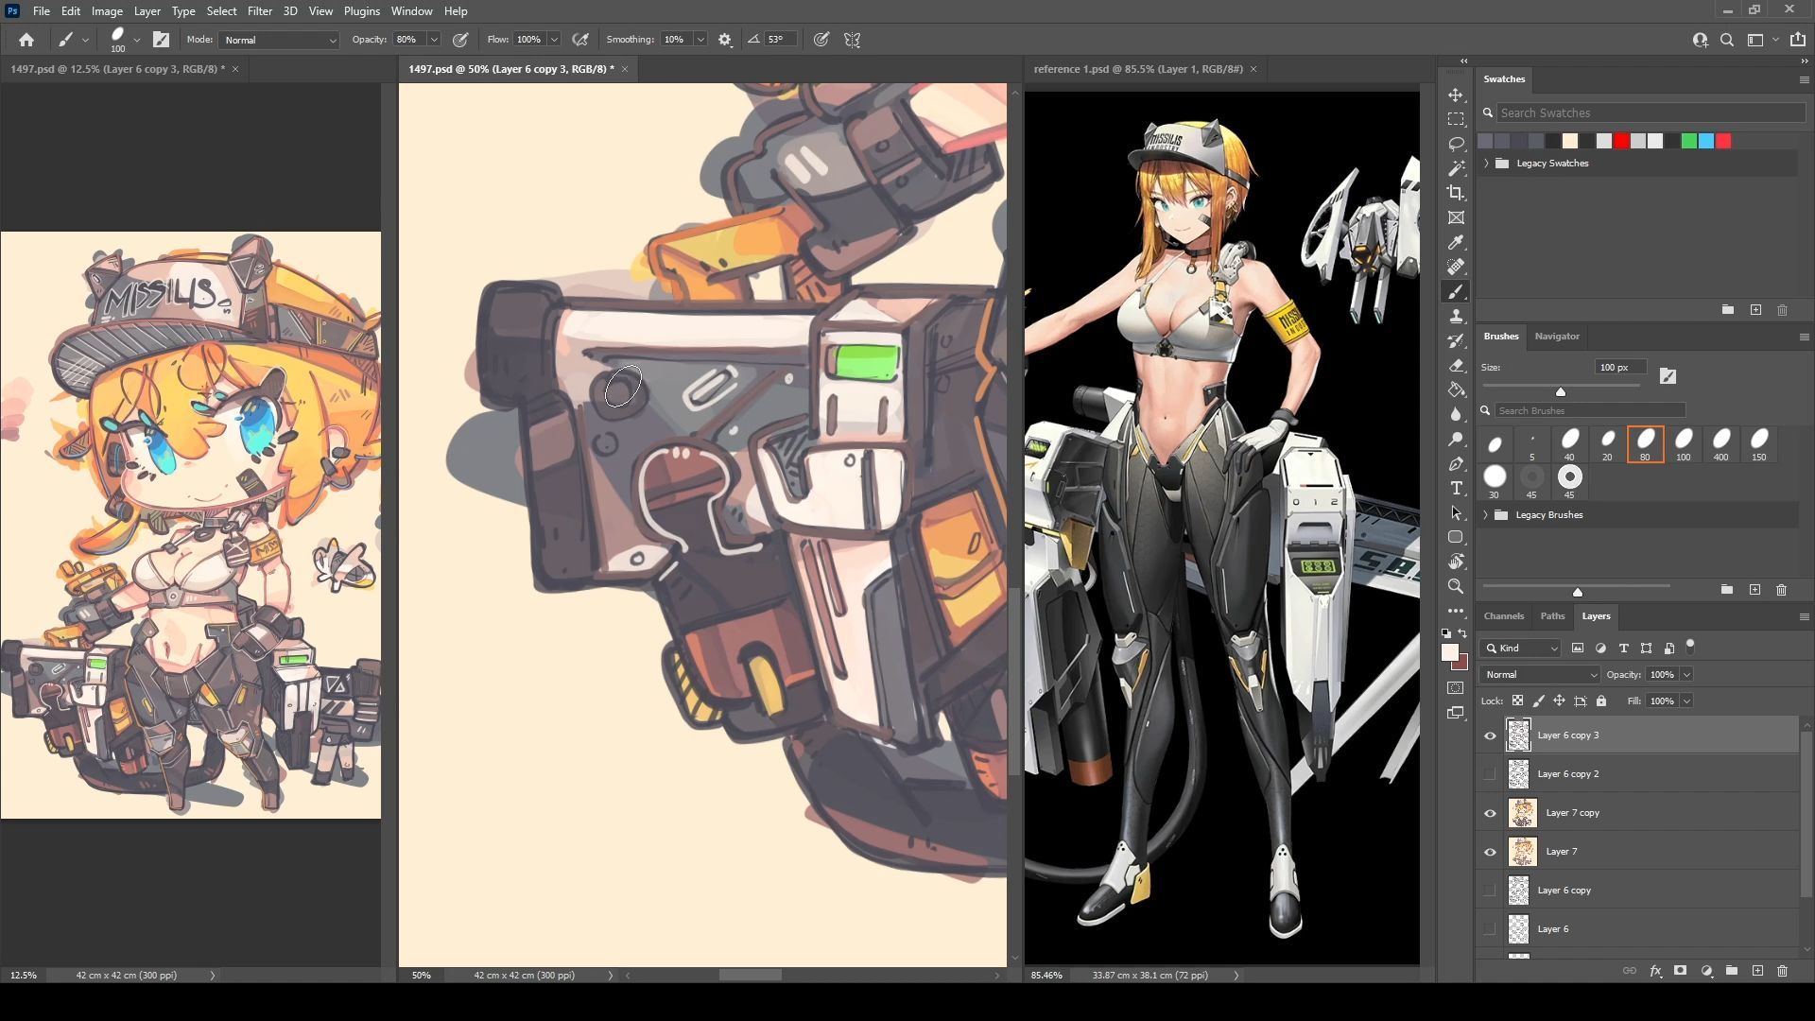Select the Clone Stamp tool

pyautogui.click(x=1456, y=316)
